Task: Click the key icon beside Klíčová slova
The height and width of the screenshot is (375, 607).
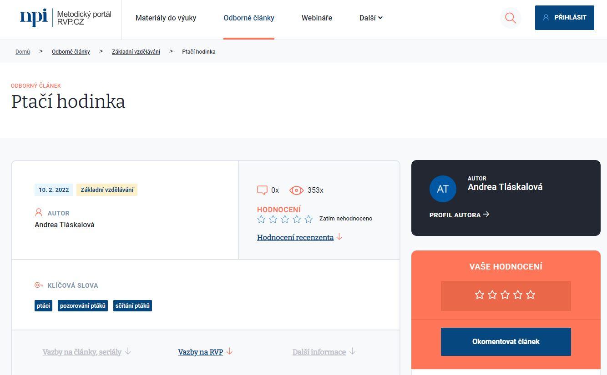Action: 39,285
